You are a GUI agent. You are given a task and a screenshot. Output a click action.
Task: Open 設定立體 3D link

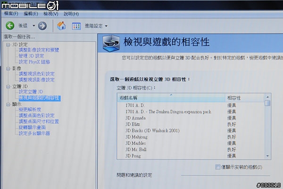31,92
